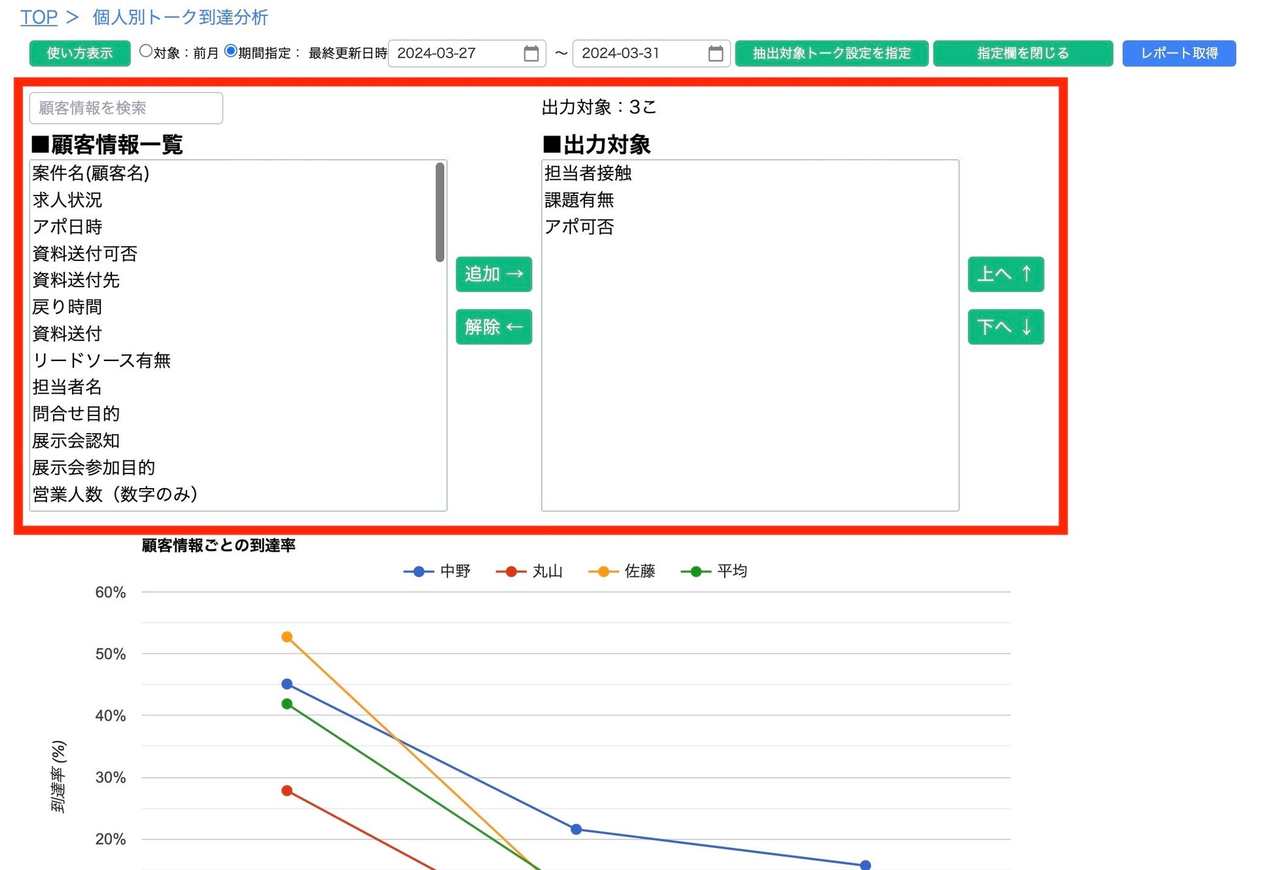Click the 解除 ← remove button

click(x=493, y=326)
